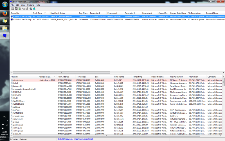The height and width of the screenshot is (141, 225).
Task: Open the View menu
Action: point(23,5)
